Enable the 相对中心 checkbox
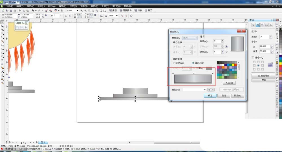This screenshot has height=152, width=282. [x=253, y=57]
